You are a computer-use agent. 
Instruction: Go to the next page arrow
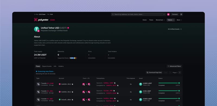[180, 72]
